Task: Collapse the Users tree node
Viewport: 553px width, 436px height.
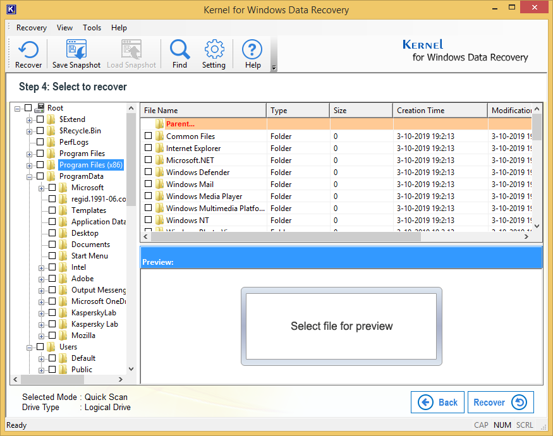Action: pyautogui.click(x=29, y=348)
